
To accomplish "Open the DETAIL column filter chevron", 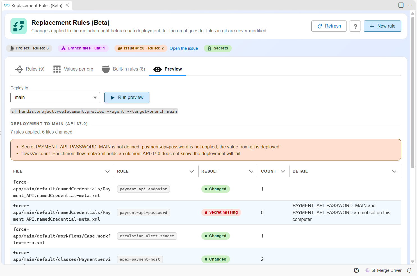I will pos(394,171).
